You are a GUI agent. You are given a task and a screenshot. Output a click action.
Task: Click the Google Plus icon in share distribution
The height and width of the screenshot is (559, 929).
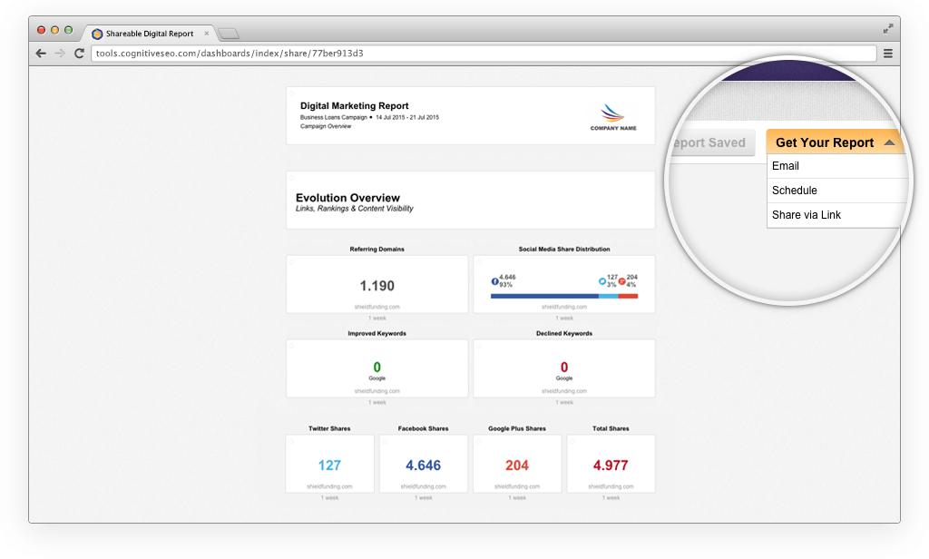(622, 281)
